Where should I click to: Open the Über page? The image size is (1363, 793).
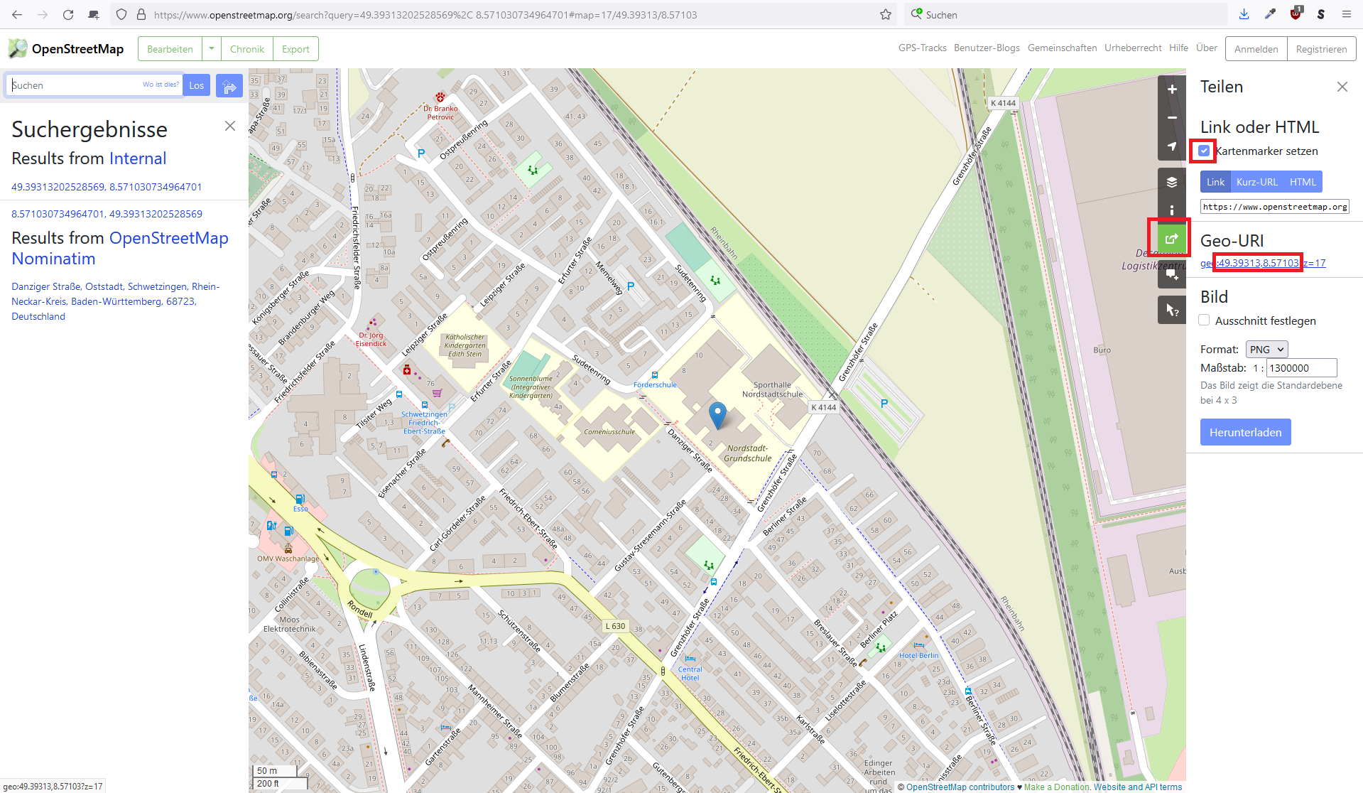1206,48
